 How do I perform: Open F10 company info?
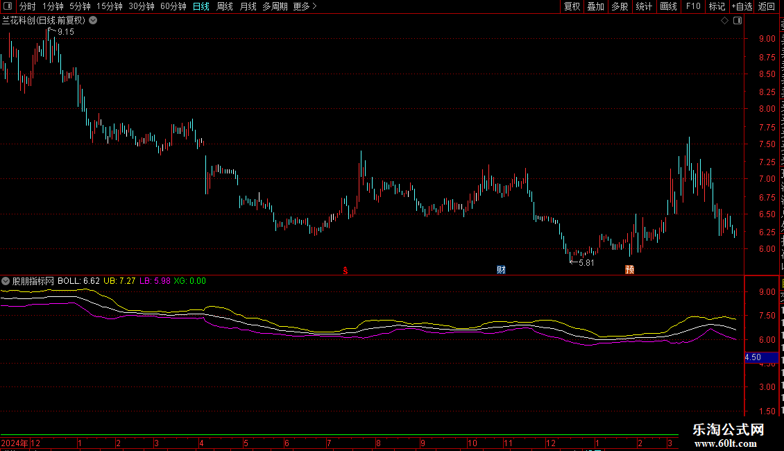(693, 6)
